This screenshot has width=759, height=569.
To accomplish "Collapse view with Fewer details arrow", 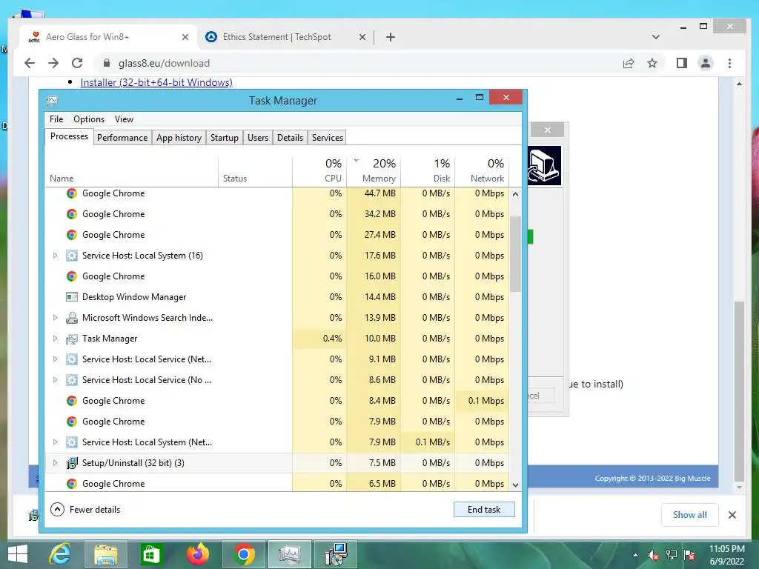I will click(x=57, y=509).
